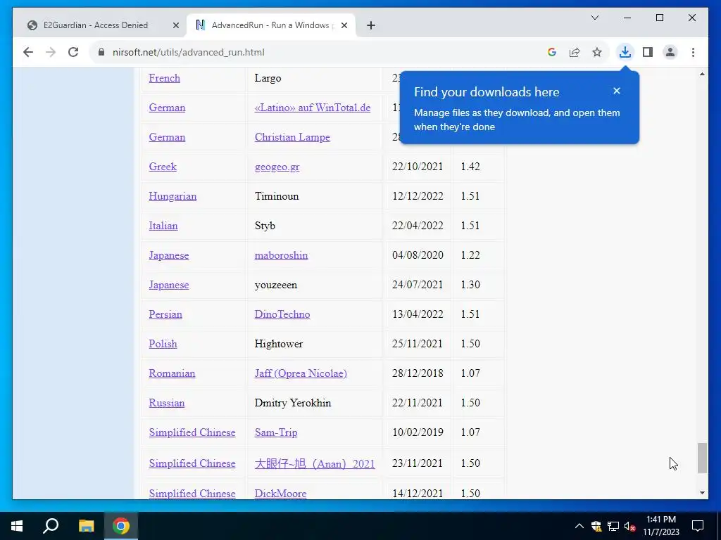Open the DinoTechno link
This screenshot has height=540, width=721.
282,314
